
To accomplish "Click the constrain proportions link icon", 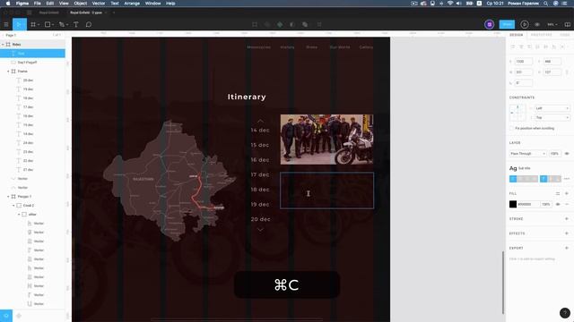I will pyautogui.click(x=567, y=72).
